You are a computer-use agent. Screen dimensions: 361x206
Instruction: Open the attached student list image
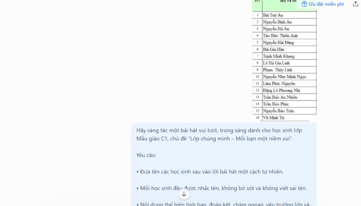point(285,60)
